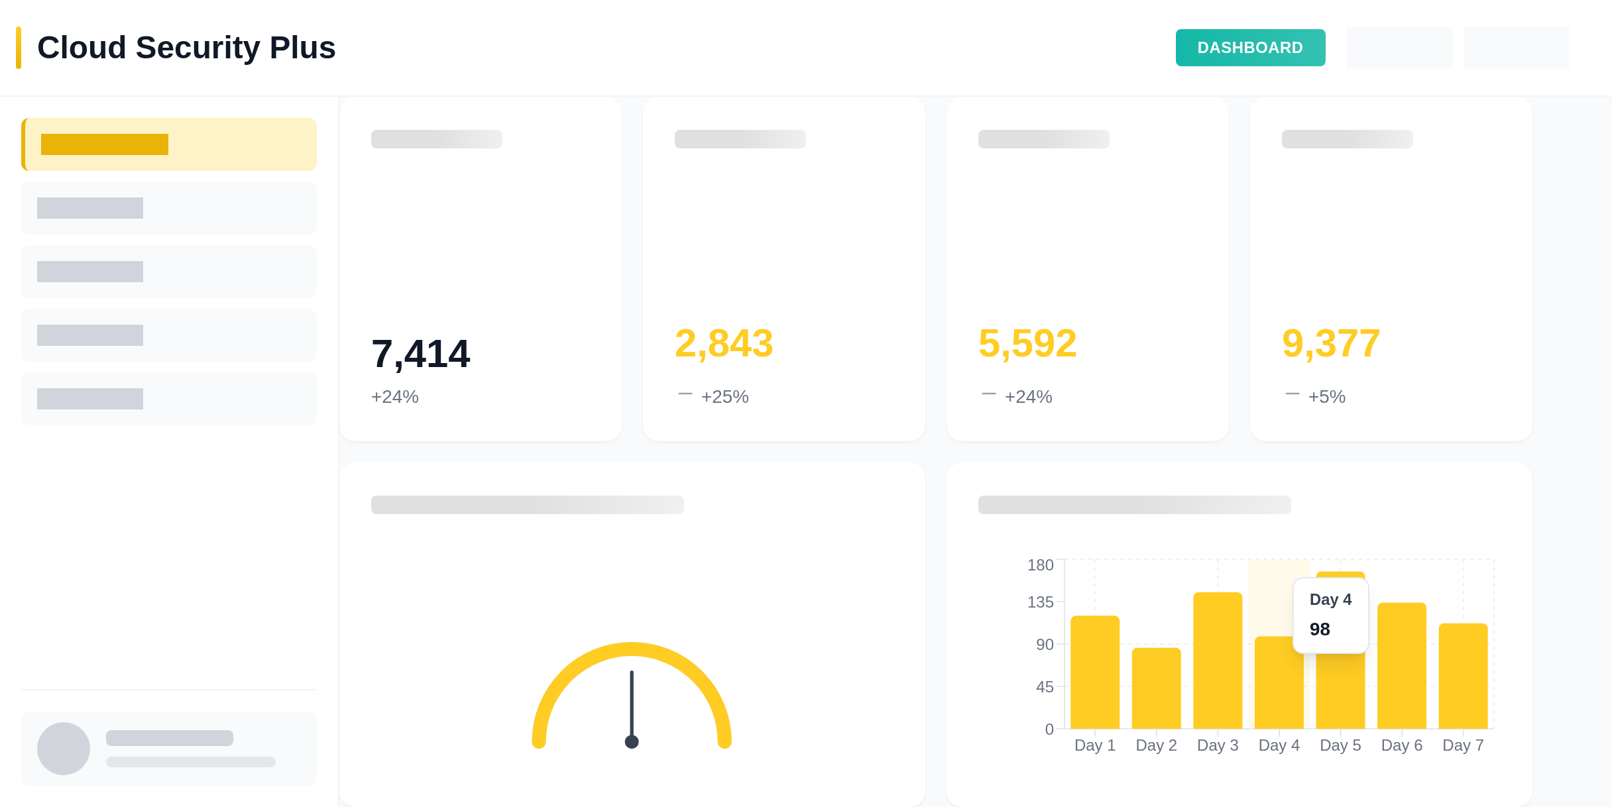This screenshot has height=807, width=1612.
Task: Click the Day 6 axis label
Action: point(1401,745)
